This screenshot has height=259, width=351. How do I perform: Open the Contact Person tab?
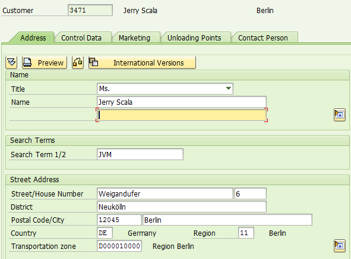(263, 38)
